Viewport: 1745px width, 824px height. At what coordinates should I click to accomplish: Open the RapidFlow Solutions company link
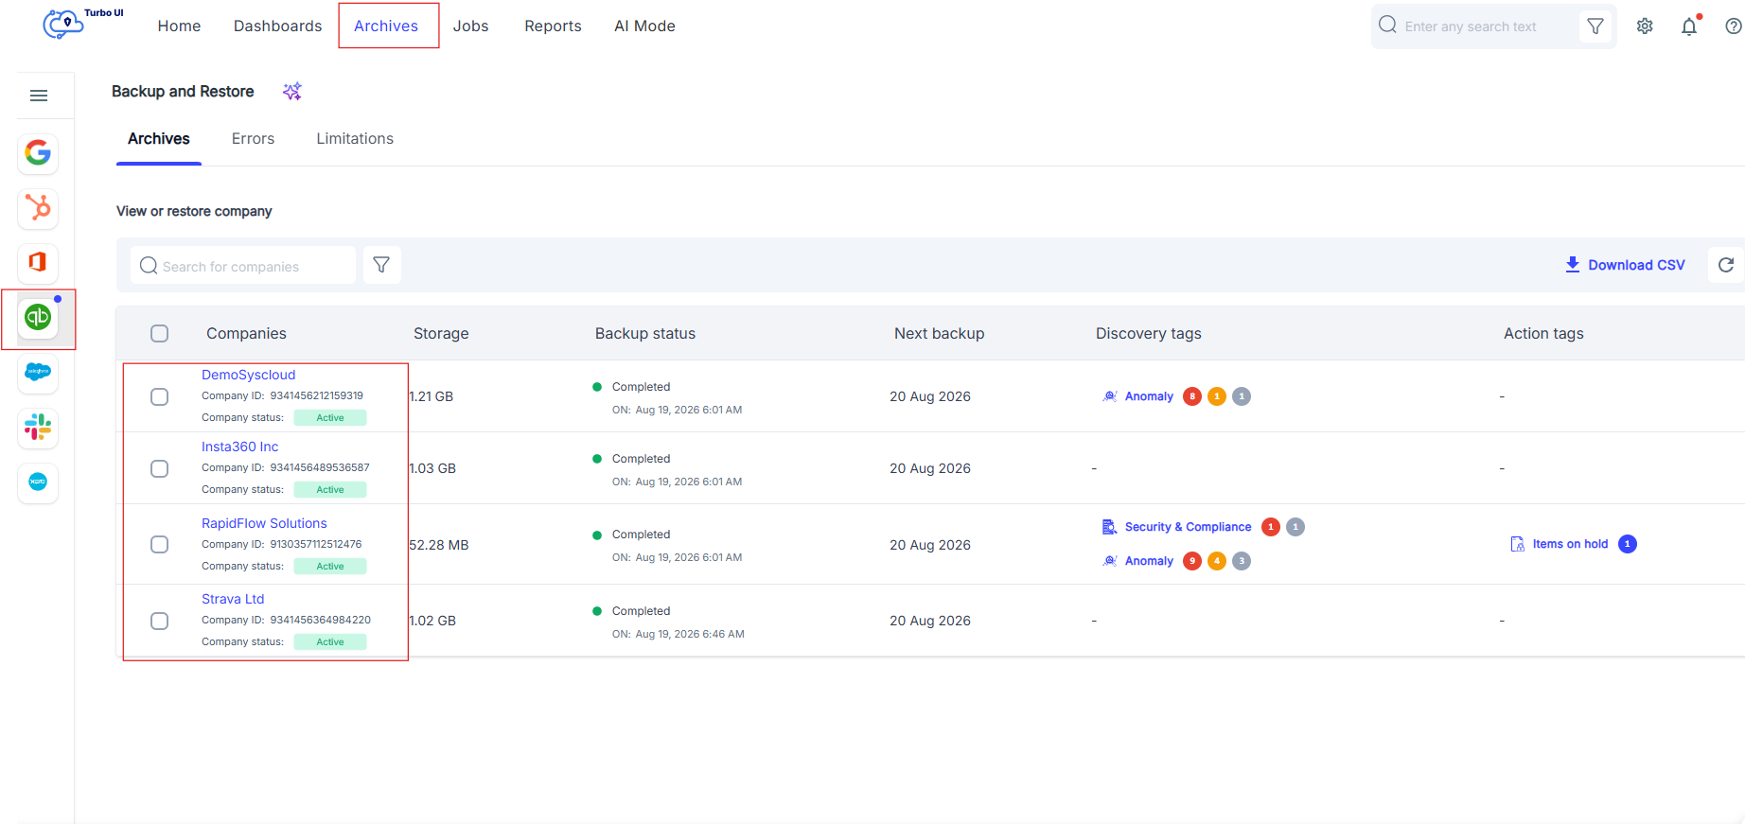coord(264,523)
